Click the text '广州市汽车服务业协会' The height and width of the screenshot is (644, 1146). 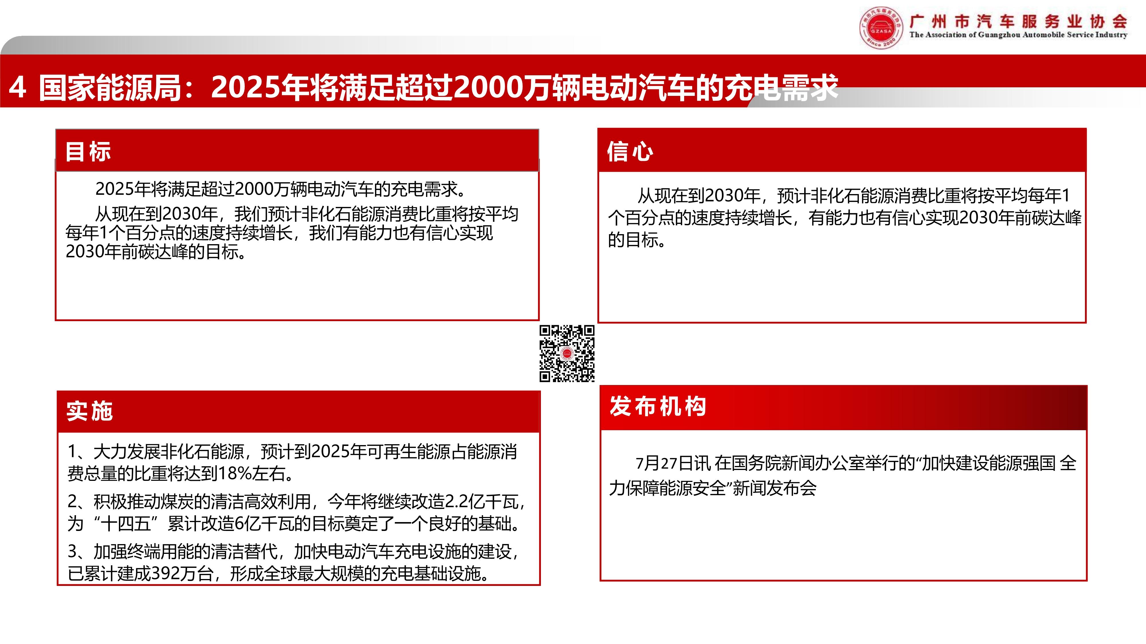[1018, 21]
